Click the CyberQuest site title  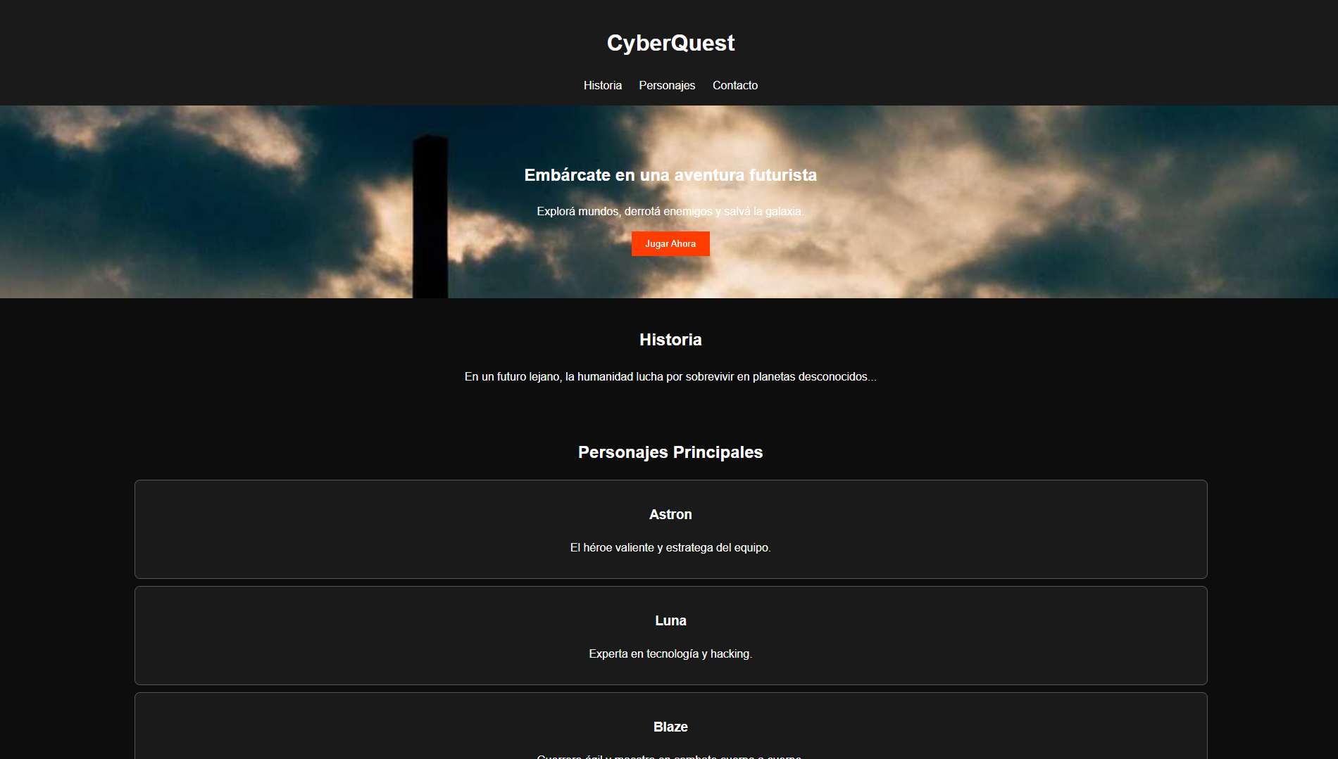point(670,43)
